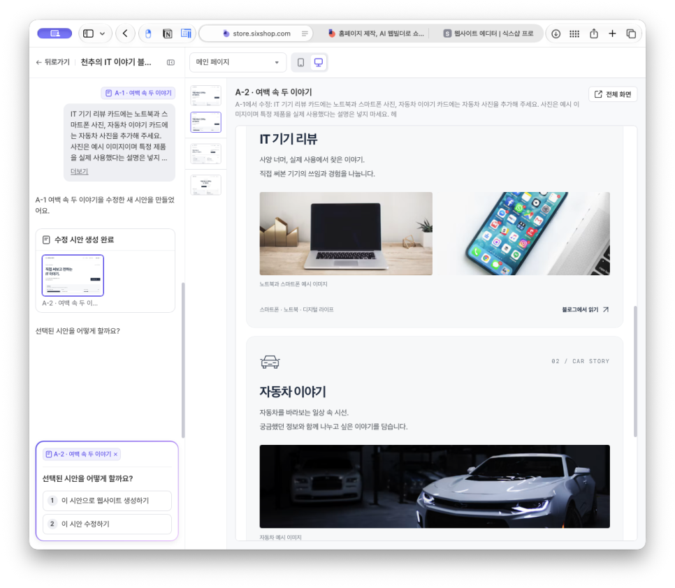Viewport: 675px width, 588px height.
Task: Open the apps grid icon
Action: coord(574,34)
